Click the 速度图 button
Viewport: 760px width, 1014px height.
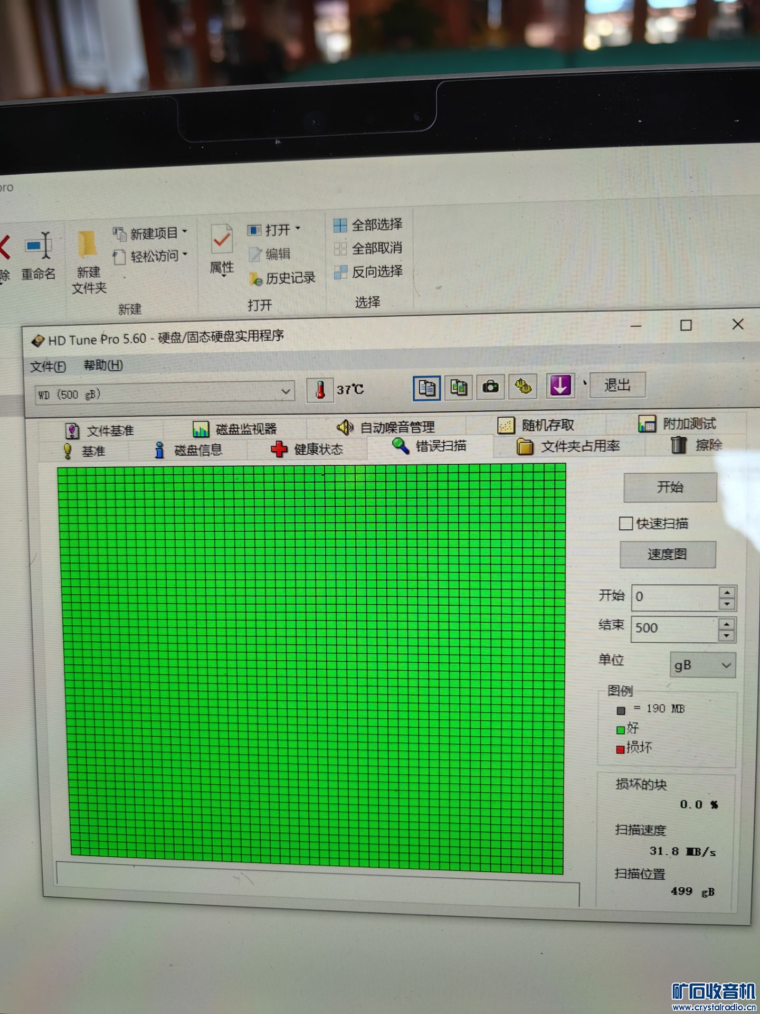pos(667,554)
